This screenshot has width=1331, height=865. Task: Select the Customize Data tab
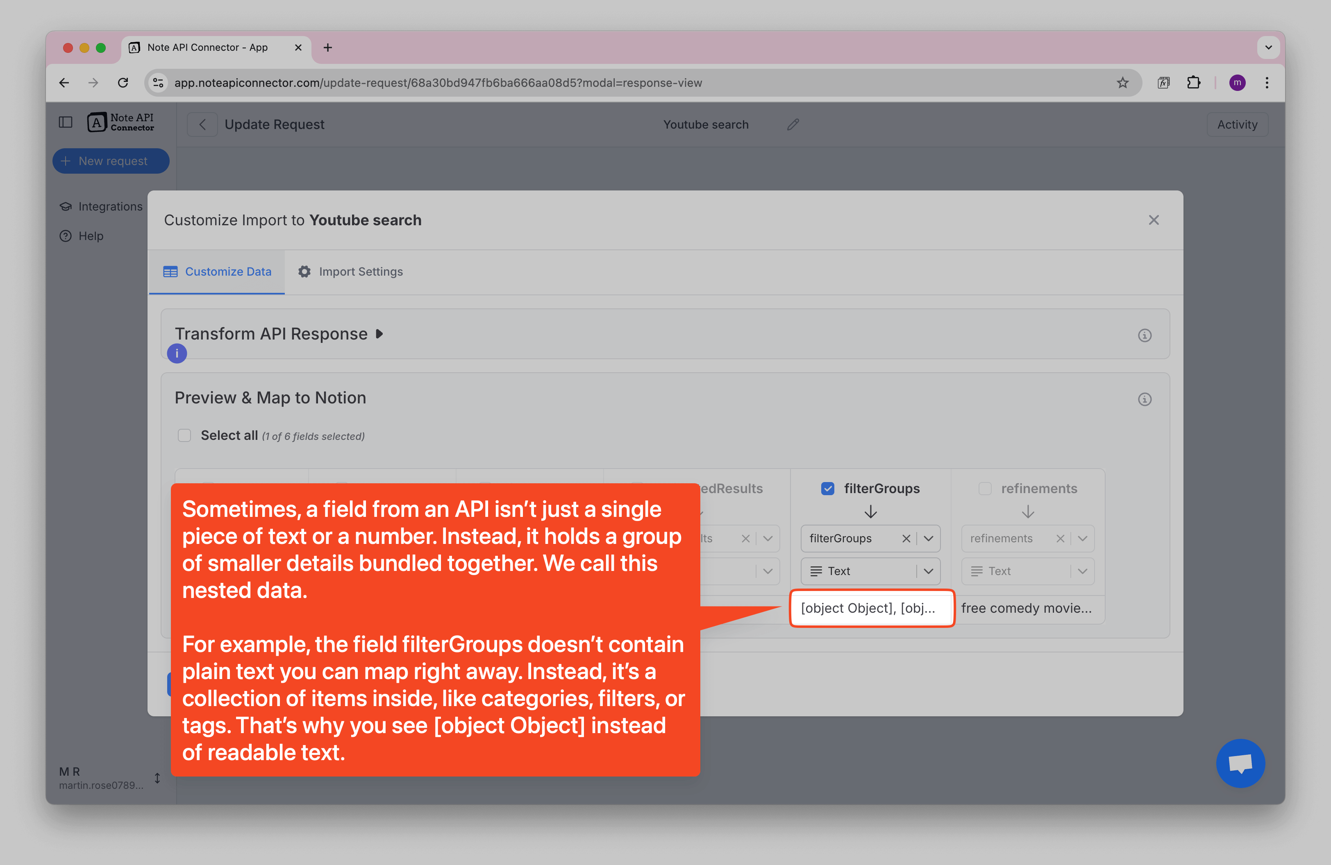point(227,272)
